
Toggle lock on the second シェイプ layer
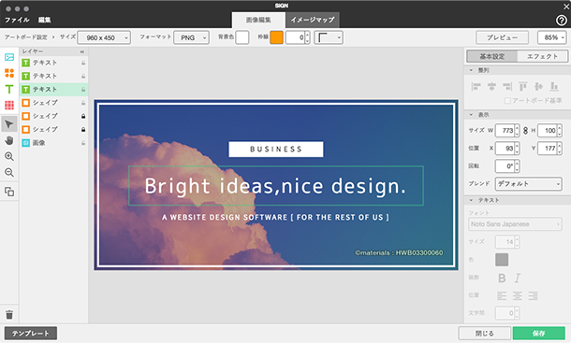(83, 116)
